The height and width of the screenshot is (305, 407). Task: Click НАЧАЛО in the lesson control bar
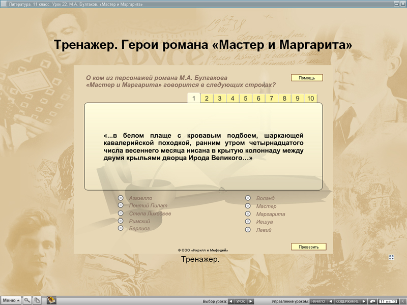tap(318, 300)
